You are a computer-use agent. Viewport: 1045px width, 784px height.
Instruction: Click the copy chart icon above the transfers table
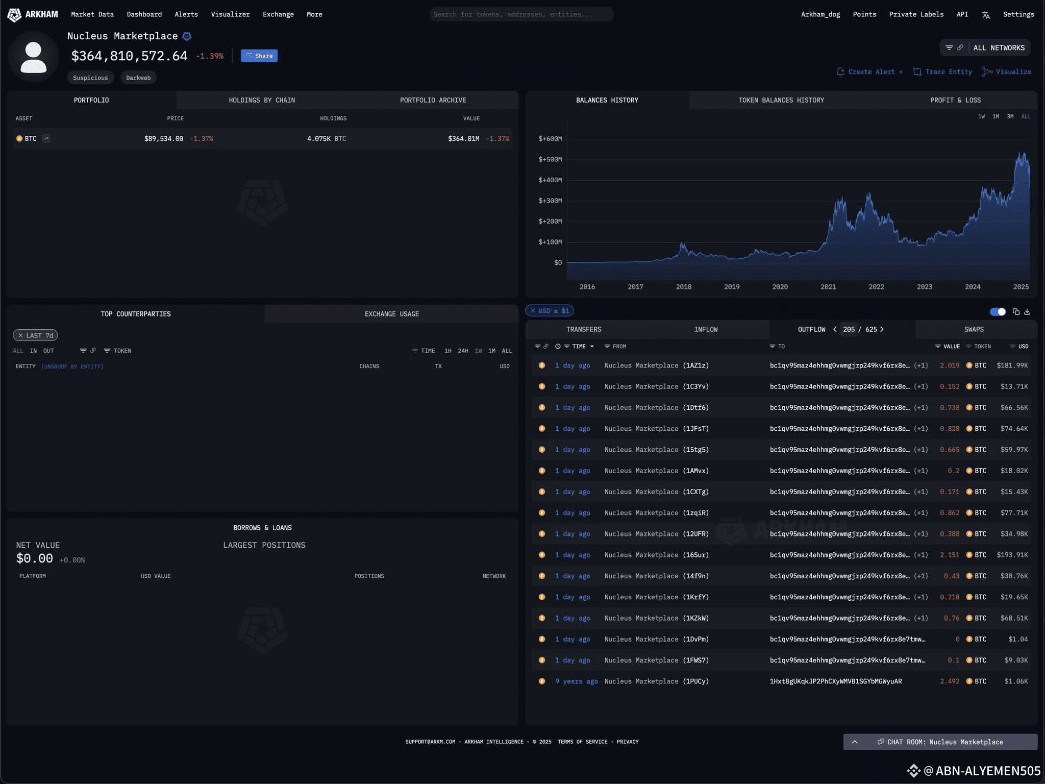click(x=1016, y=311)
